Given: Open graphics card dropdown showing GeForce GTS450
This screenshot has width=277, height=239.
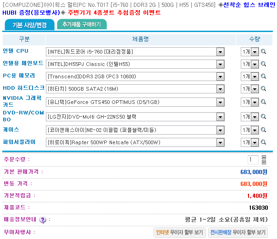Looking at the screenshot, I should click(135, 102).
